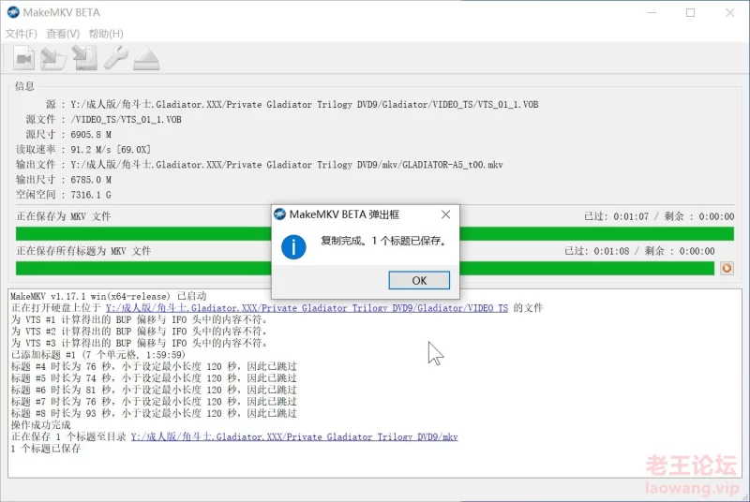
Task: Click the log line about 标题 #4 skipped
Action: [x=154, y=367]
